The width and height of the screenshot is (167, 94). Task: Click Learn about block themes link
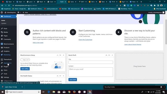coord(133,44)
